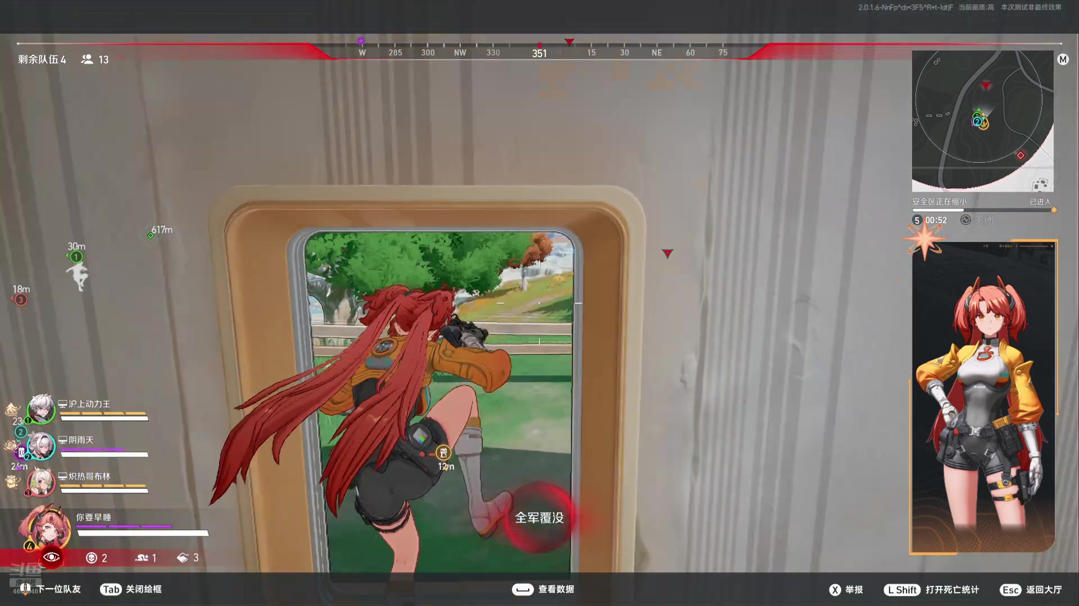Toggle the red eye spectate icon
The width and height of the screenshot is (1079, 606).
pyautogui.click(x=51, y=557)
